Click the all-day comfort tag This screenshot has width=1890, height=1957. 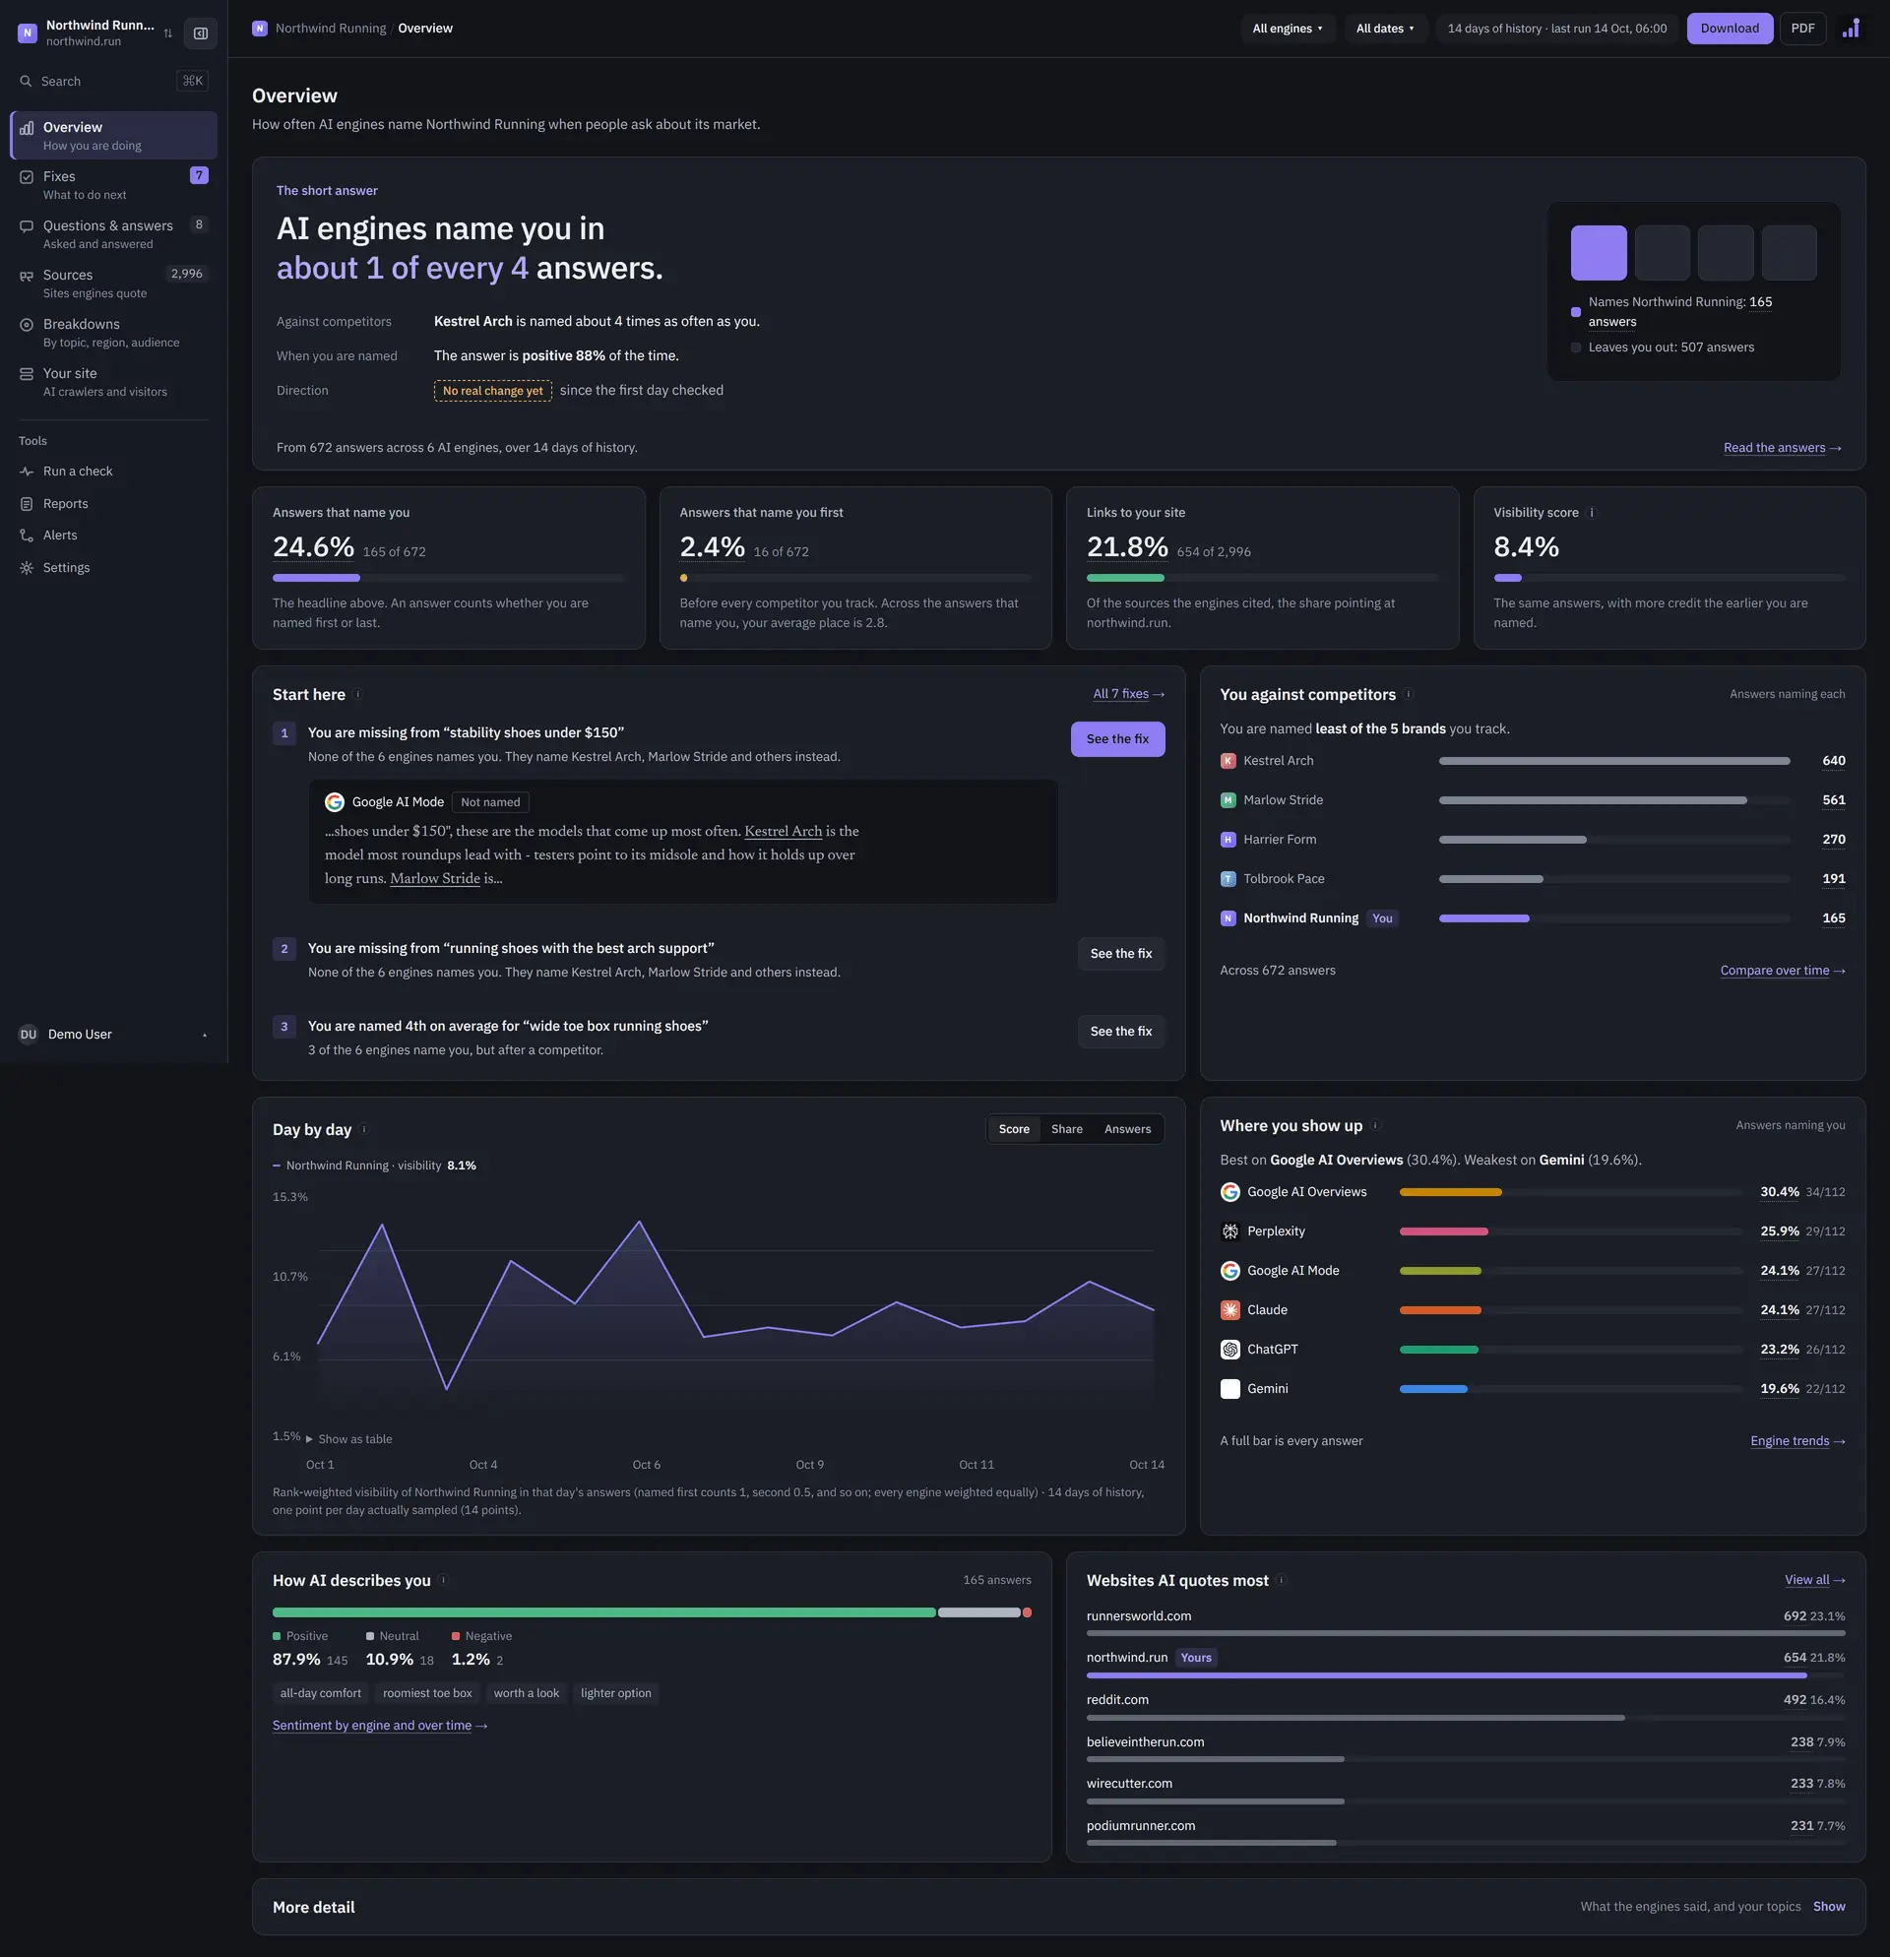(321, 1692)
